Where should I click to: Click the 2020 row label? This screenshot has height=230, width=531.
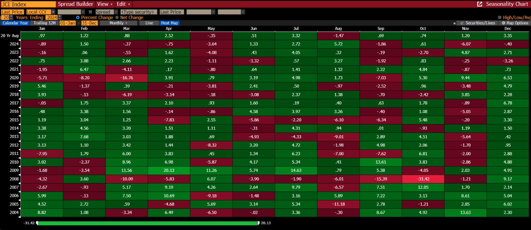(x=14, y=78)
